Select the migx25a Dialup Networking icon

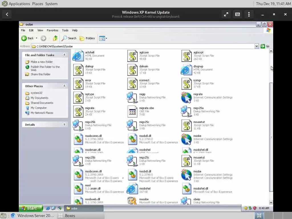tap(186, 111)
